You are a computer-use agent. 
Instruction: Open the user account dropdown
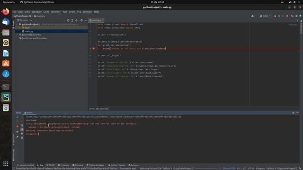(253, 16)
